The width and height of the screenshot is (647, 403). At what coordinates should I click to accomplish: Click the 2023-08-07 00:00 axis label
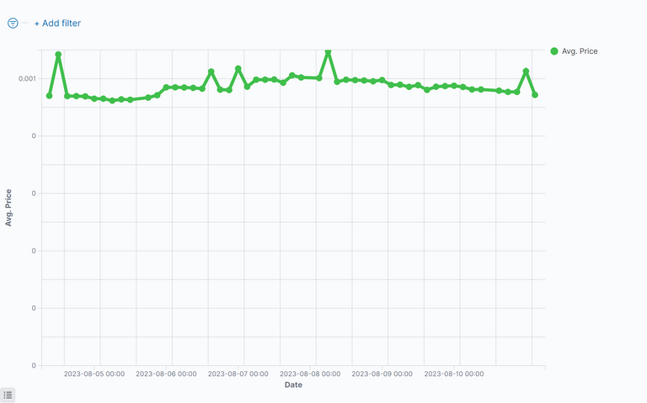coord(238,374)
